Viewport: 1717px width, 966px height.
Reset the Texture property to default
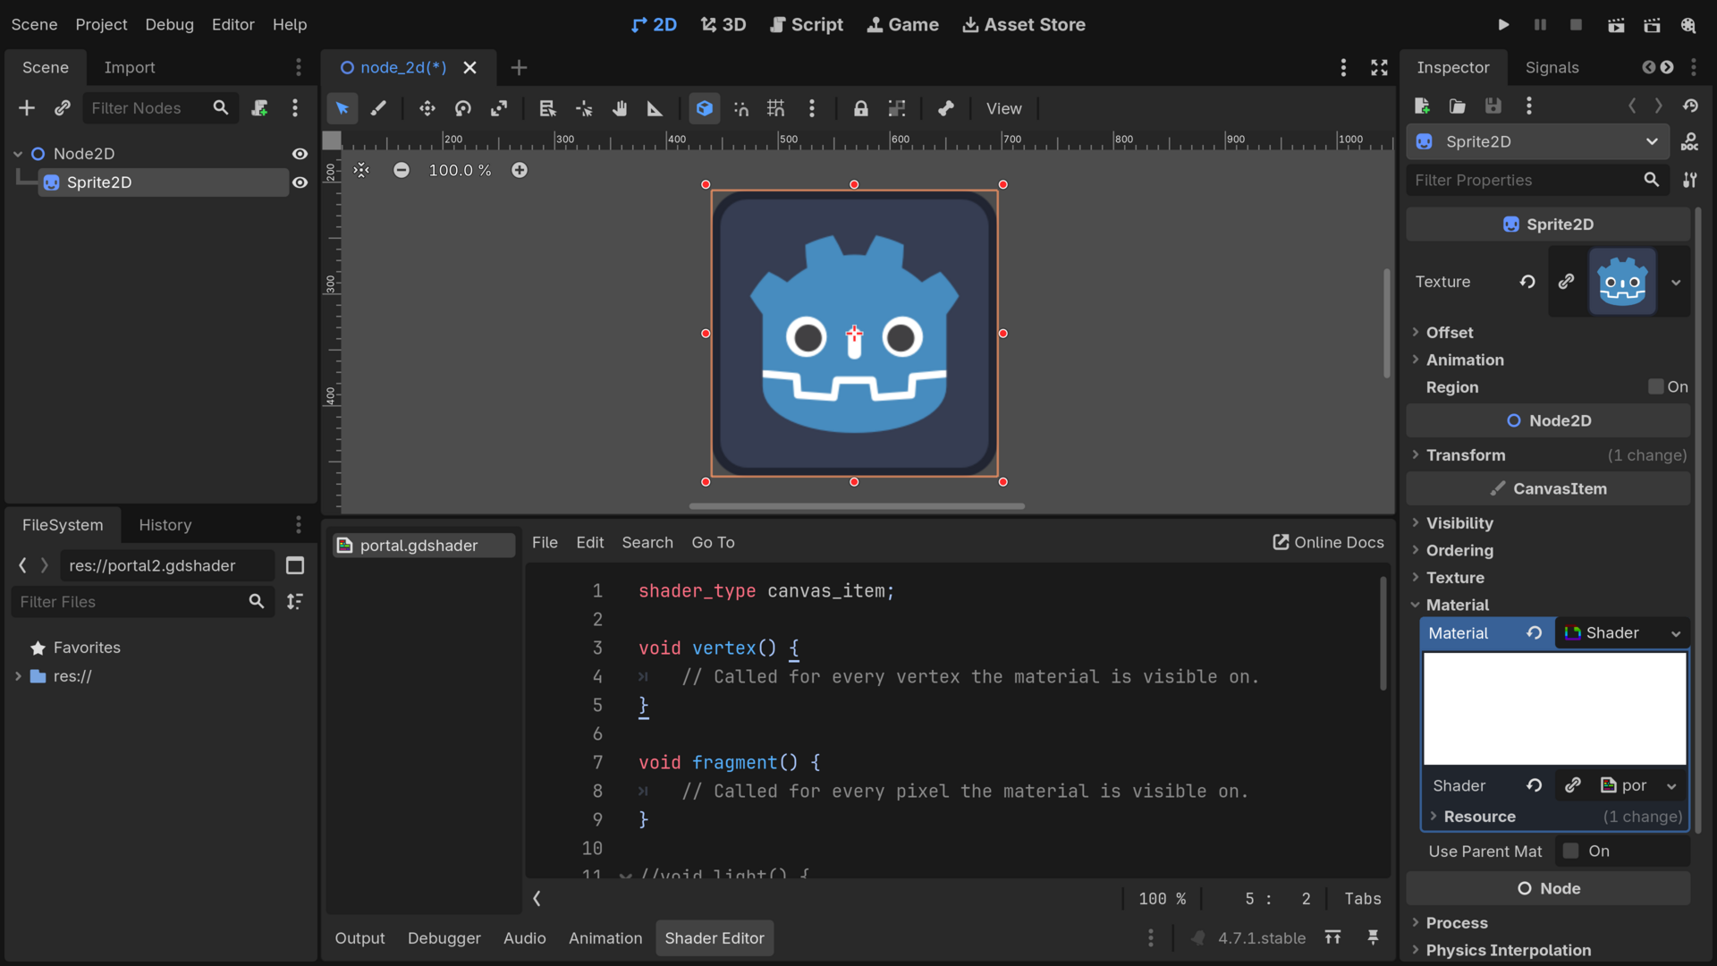tap(1527, 282)
